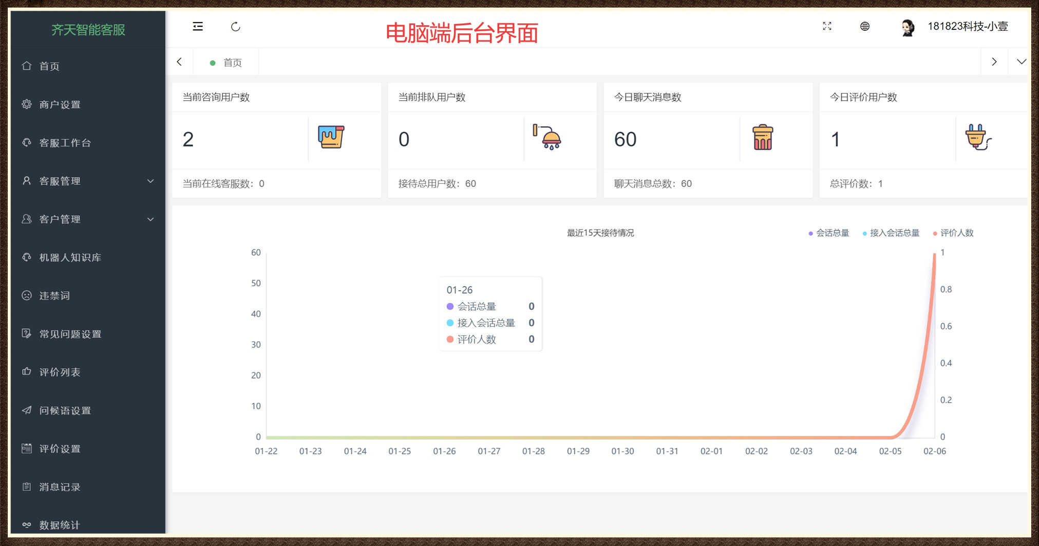Image resolution: width=1039 pixels, height=546 pixels.
Task: Click the 问候语设置 paper plane icon
Action: coord(27,410)
